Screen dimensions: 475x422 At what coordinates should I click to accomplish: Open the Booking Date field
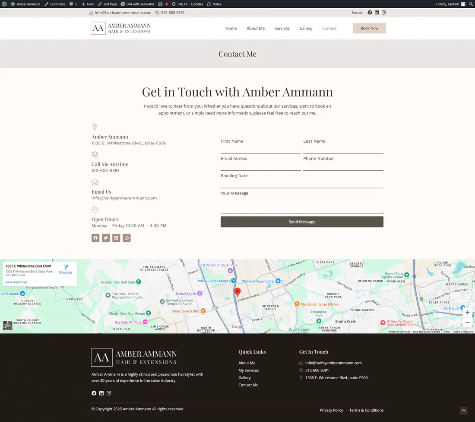pos(302,184)
